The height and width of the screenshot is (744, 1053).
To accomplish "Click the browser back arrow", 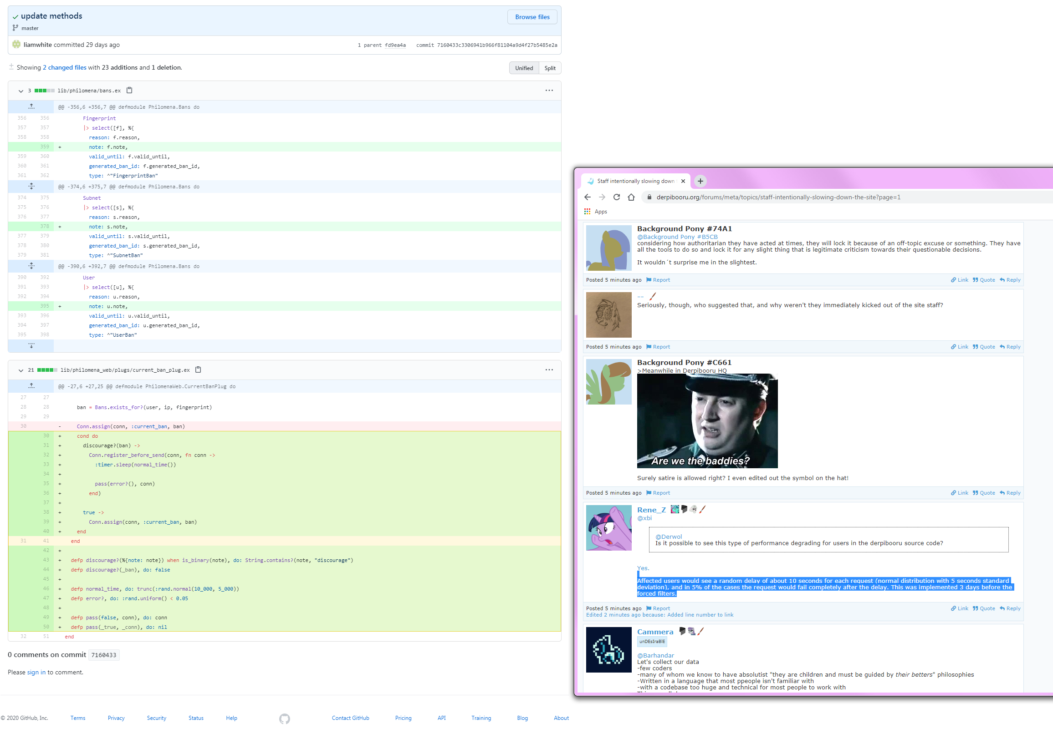I will tap(588, 197).
